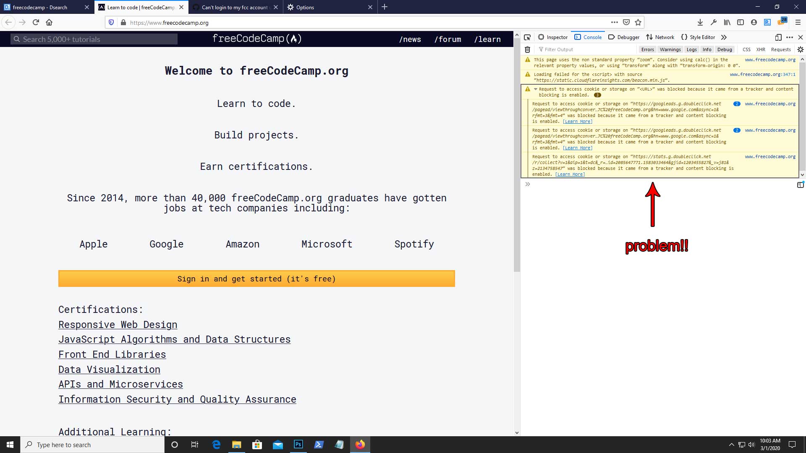Click the element picker icon in devtools
Screen dimensions: 806x453
[x=527, y=37]
